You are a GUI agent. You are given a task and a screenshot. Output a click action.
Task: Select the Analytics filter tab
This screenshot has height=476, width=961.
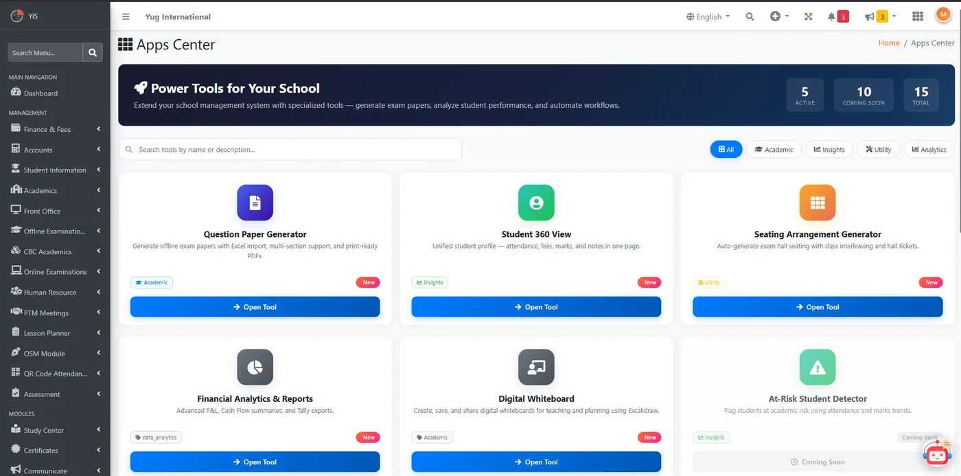(x=929, y=149)
